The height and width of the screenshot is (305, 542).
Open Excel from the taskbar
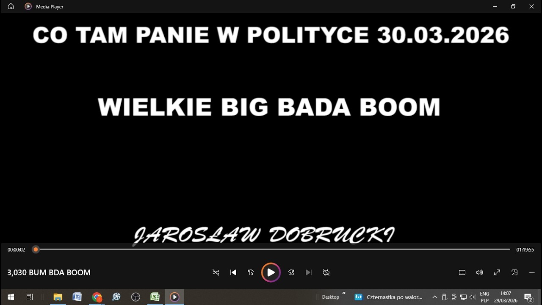pyautogui.click(x=155, y=297)
